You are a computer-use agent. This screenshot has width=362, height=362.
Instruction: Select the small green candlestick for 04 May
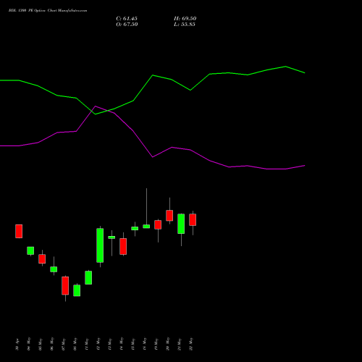[30, 251]
